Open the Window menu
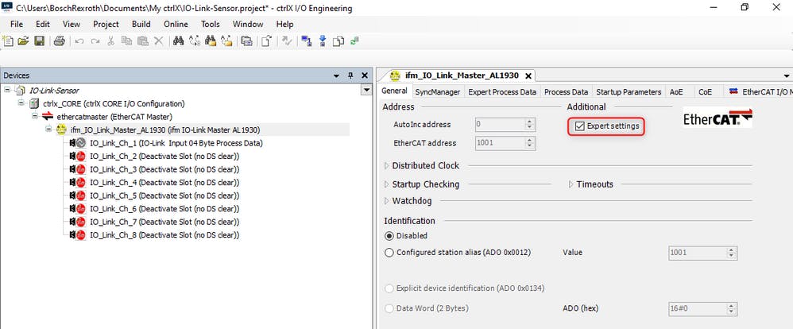This screenshot has width=793, height=329. tap(248, 24)
